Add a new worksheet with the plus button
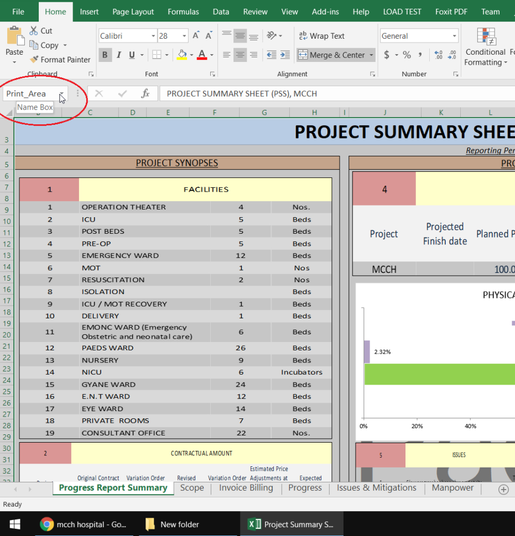Screen dimensions: 515x536 [x=503, y=489]
